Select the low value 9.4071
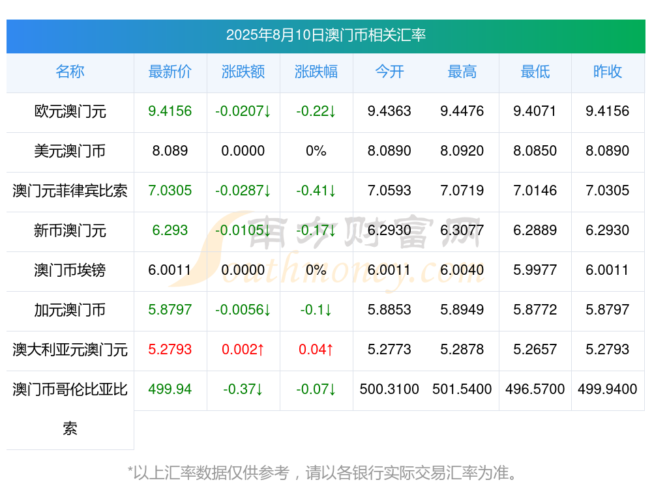The image size is (652, 493). 535,111
